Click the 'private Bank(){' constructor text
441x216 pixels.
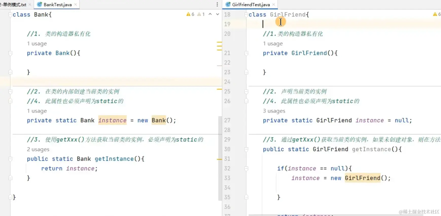click(x=54, y=53)
